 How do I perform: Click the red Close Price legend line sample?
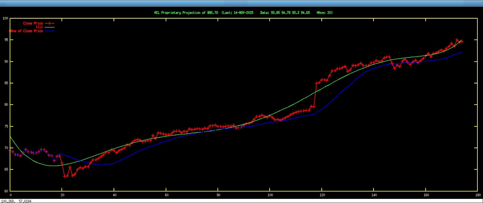(x=49, y=23)
